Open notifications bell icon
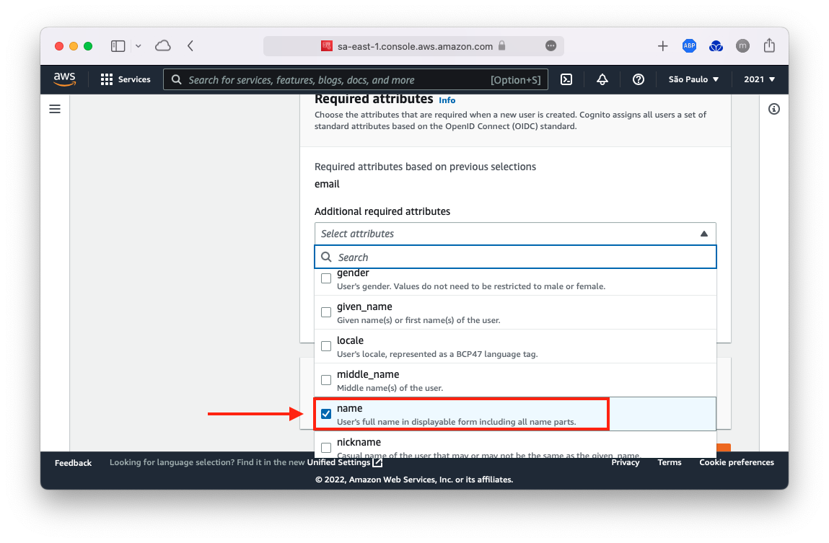 coord(602,79)
